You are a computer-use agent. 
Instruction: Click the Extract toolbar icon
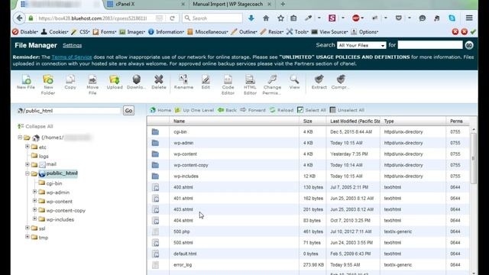click(319, 82)
